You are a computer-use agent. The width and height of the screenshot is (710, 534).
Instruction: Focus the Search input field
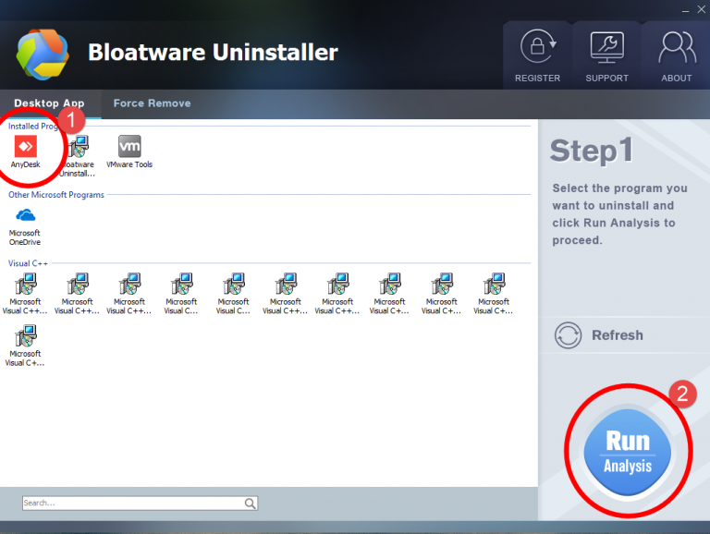[140, 504]
